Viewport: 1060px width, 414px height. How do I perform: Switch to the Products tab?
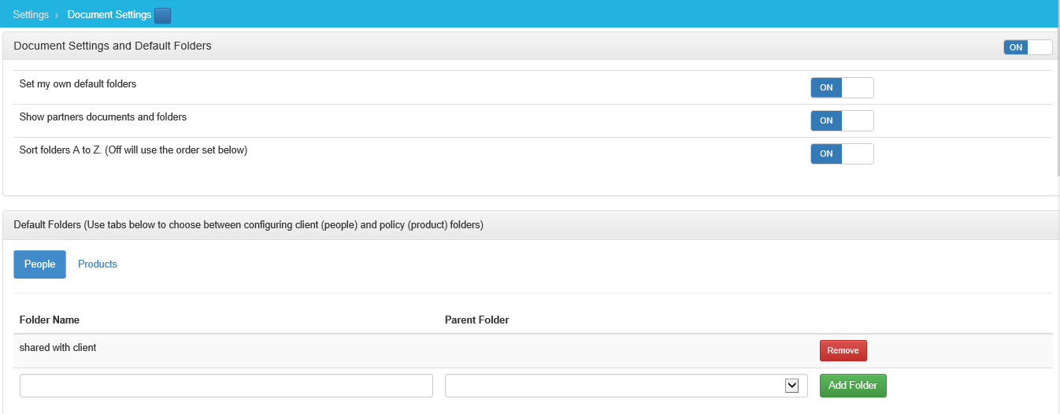click(98, 264)
